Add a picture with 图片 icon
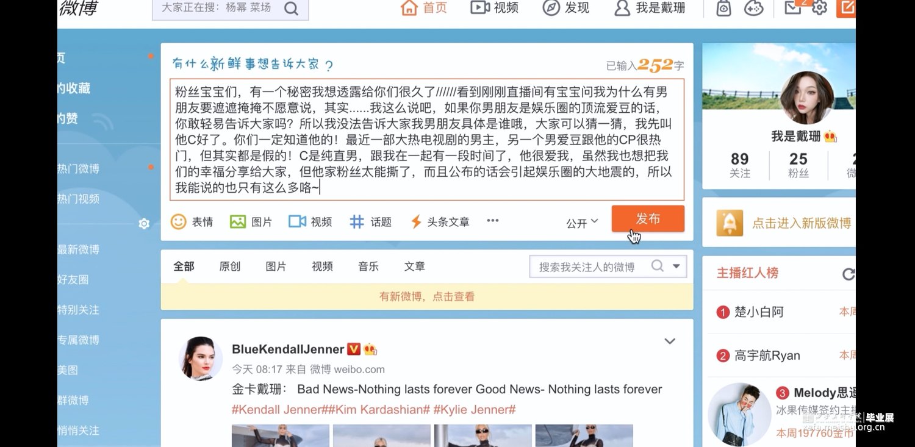 tap(238, 221)
